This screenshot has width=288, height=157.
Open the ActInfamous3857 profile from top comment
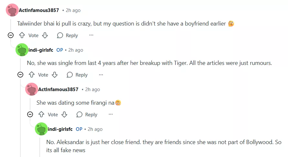(x=39, y=10)
